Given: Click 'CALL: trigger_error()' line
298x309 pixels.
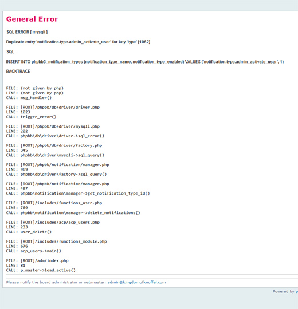Looking at the screenshot, I should point(31,117).
